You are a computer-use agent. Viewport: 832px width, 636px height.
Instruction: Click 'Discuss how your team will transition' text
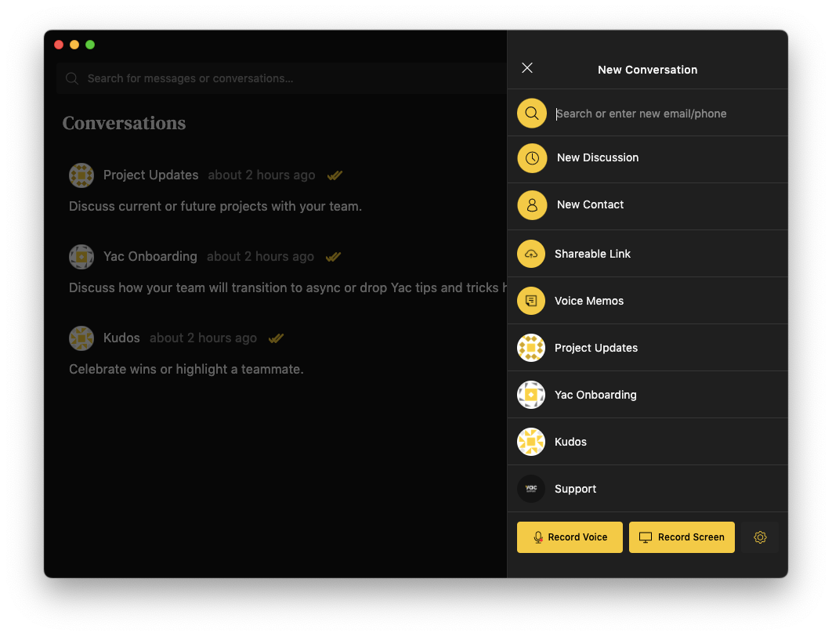pyautogui.click(x=288, y=287)
